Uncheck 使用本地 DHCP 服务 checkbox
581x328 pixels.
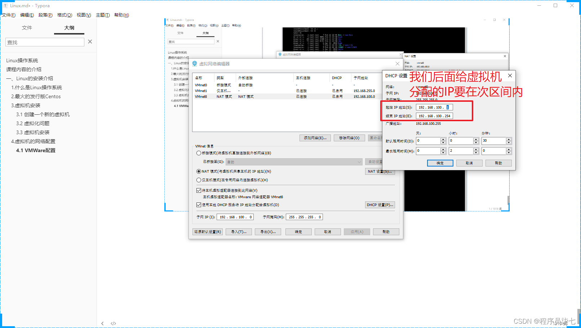[199, 205]
